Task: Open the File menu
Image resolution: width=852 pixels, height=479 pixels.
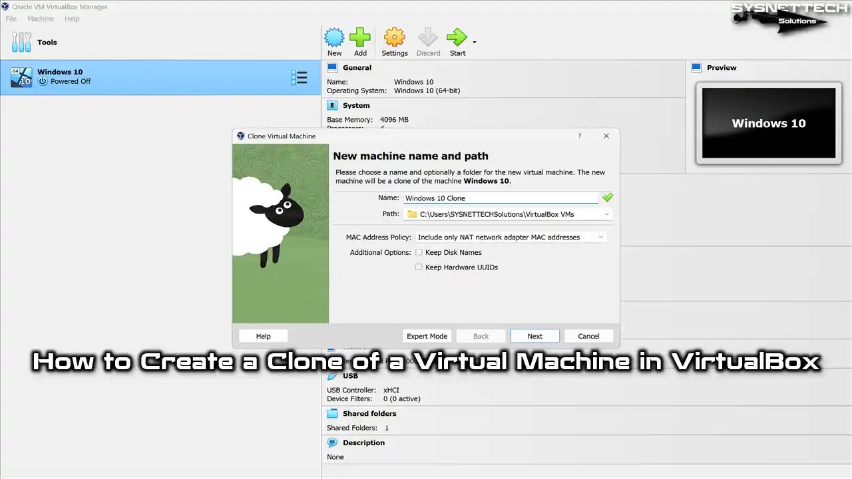Action: click(11, 19)
